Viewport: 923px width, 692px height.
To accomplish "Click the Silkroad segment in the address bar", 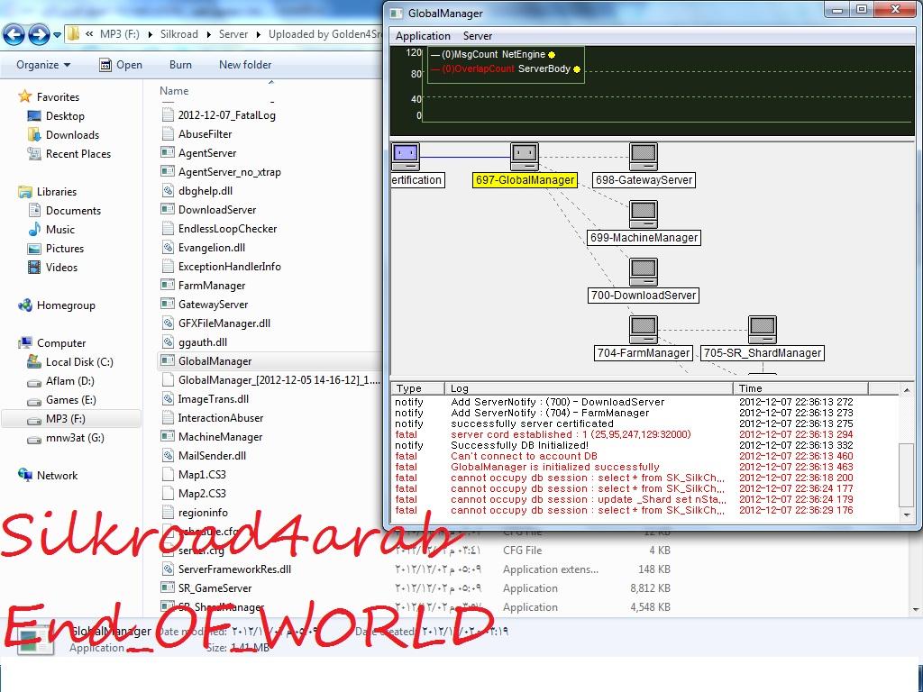I will click(179, 34).
